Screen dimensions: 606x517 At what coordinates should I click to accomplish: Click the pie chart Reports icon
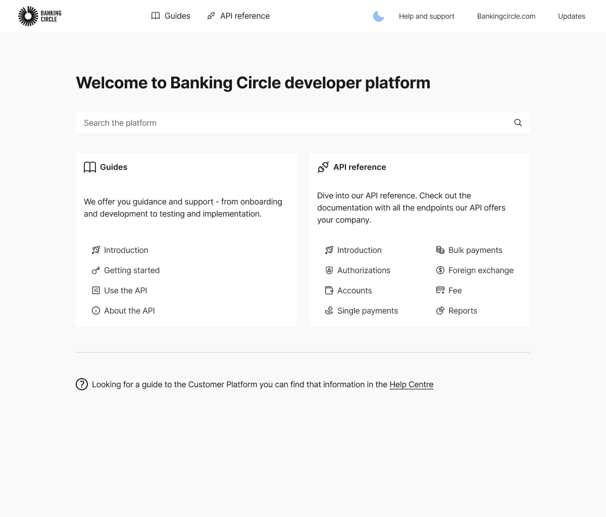(x=440, y=311)
